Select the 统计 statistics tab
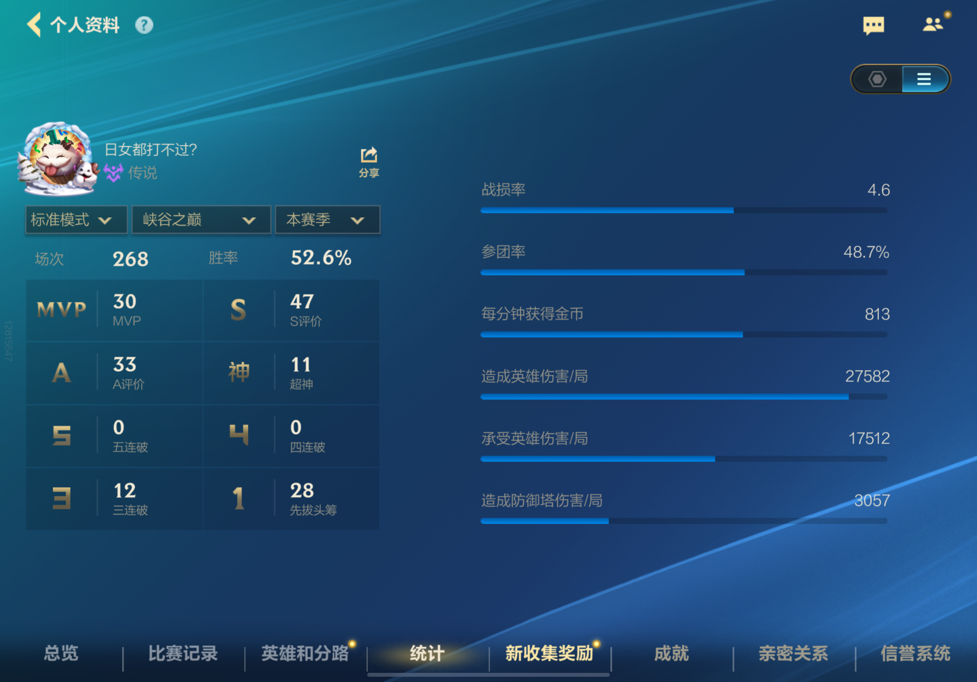 pyautogui.click(x=427, y=654)
